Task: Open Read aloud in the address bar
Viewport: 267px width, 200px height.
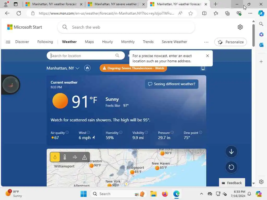Action: tap(180, 13)
